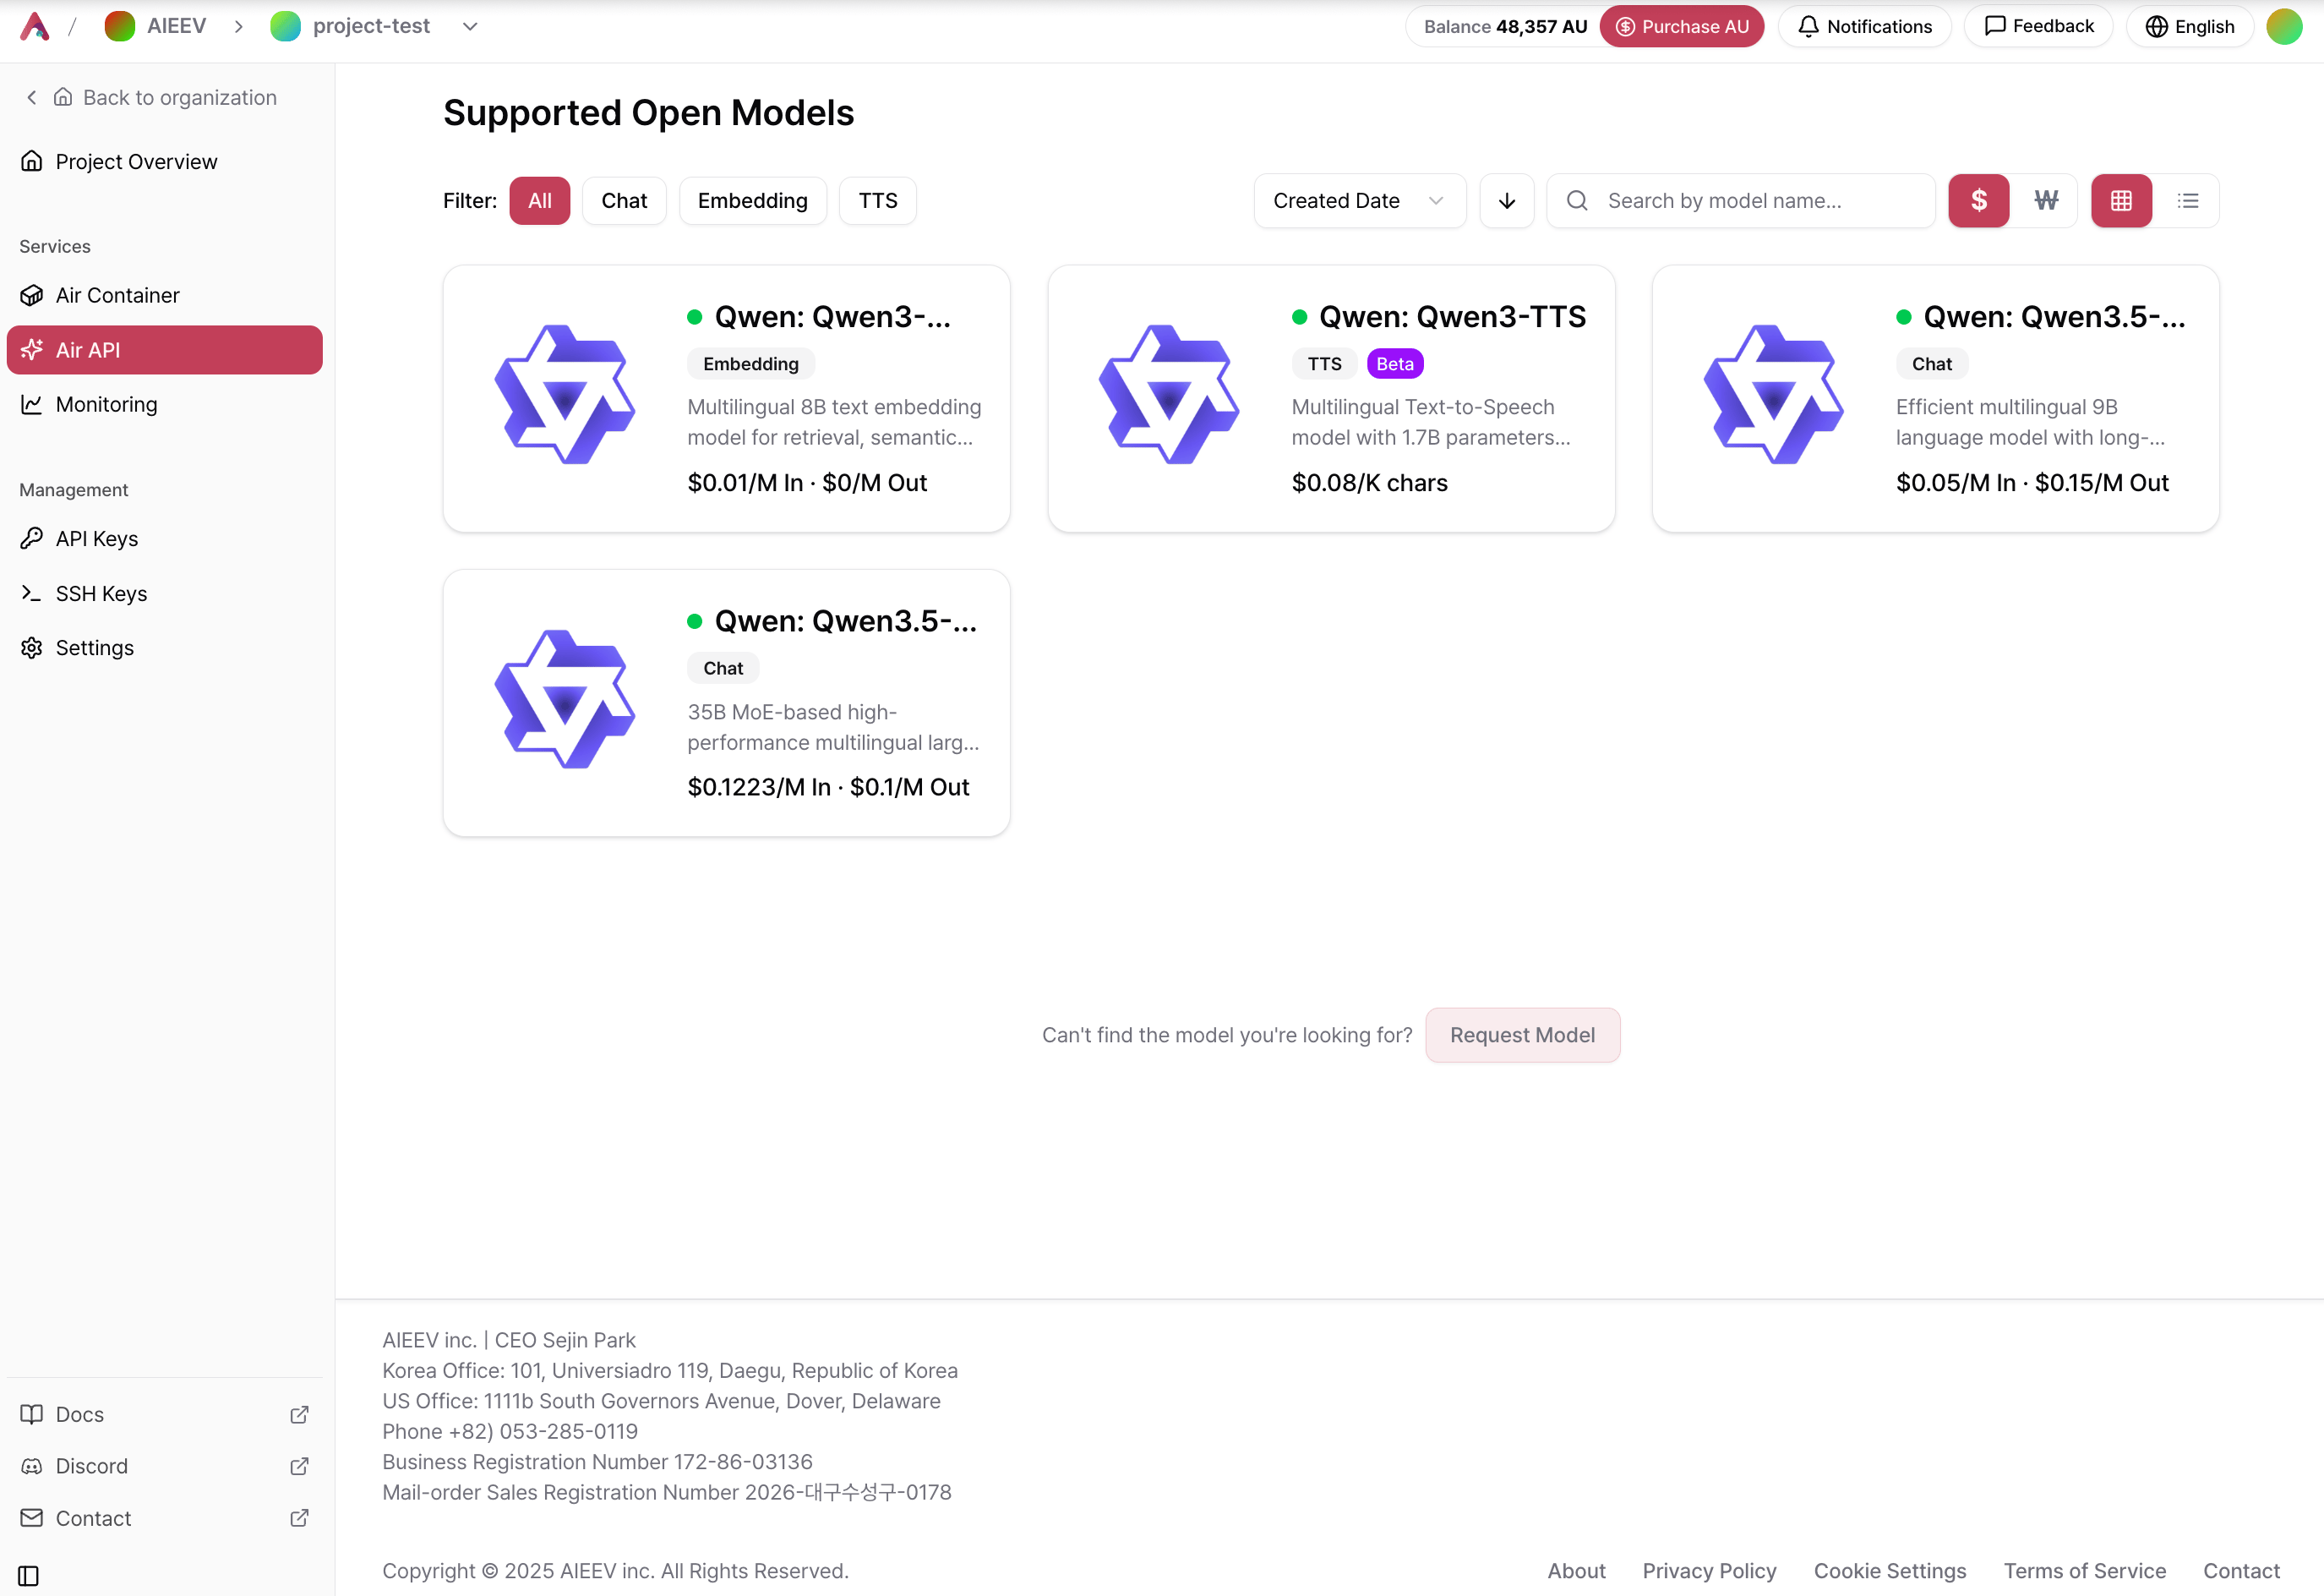Open the 35B MoE Qwen3.5 model card
Viewport: 2324px width, 1596px height.
[x=727, y=703]
